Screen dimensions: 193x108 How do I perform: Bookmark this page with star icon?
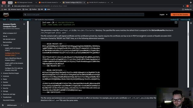[184, 6]
